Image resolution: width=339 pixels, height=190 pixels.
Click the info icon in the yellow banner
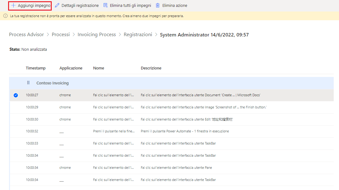(5, 16)
